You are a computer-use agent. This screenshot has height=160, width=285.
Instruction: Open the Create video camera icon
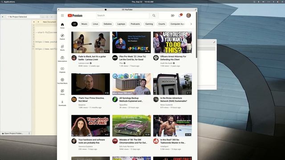click(172, 16)
